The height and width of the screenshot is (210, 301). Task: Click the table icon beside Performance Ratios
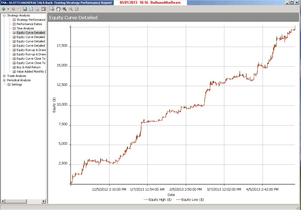14,24
